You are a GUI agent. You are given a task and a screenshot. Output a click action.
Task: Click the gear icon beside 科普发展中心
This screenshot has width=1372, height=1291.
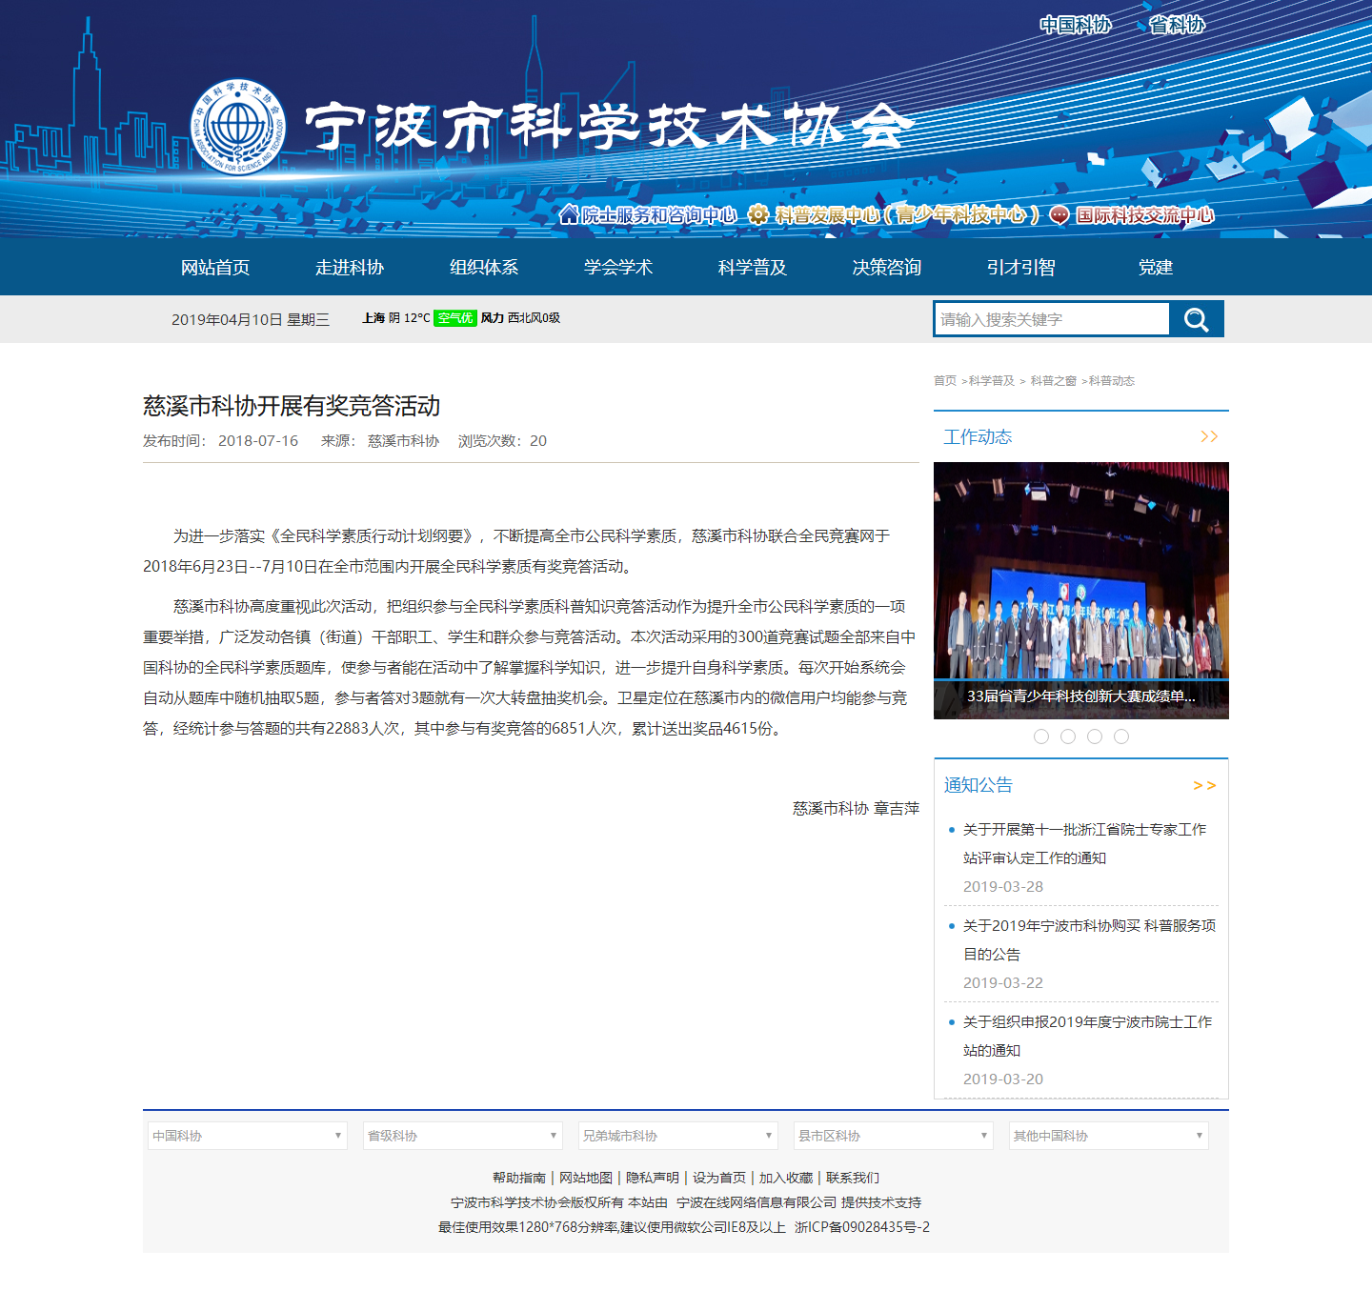[x=758, y=214]
